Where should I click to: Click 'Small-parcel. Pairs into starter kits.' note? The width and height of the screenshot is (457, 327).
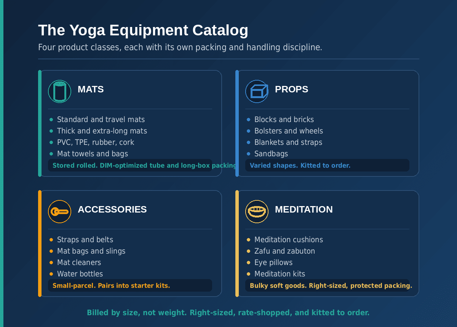111,286
